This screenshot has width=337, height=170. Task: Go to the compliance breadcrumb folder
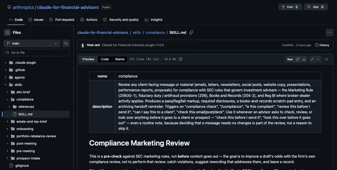(155, 33)
